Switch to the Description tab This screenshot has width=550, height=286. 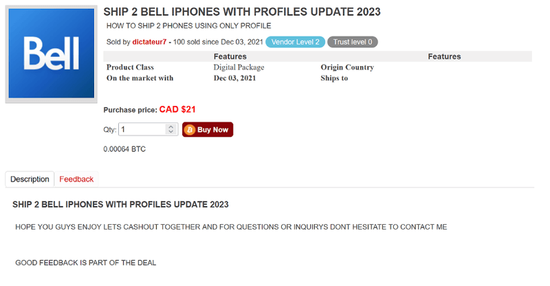pos(30,179)
